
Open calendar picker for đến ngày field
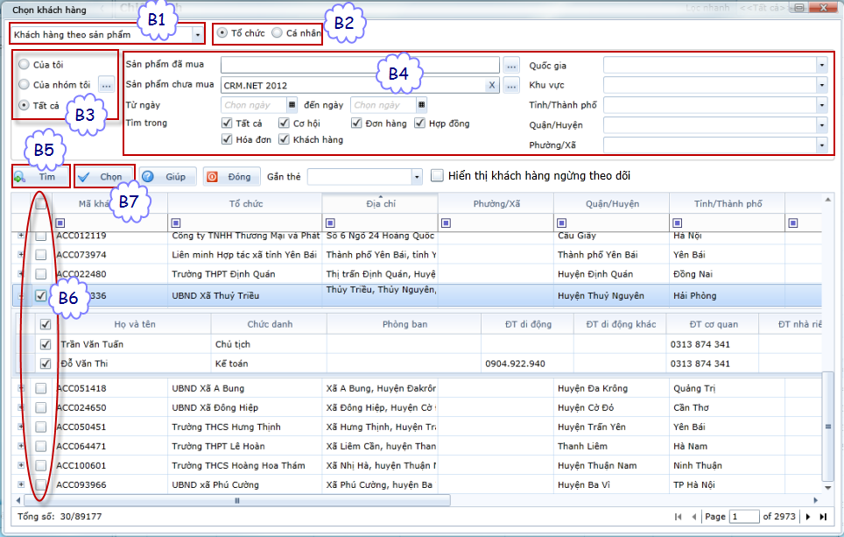(x=422, y=105)
